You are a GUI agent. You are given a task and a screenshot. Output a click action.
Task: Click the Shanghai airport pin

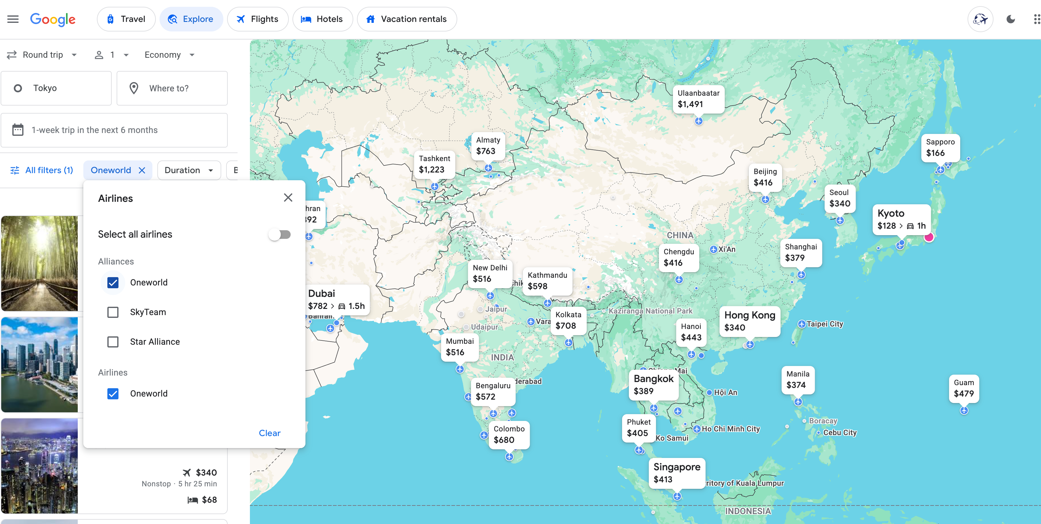pyautogui.click(x=801, y=275)
